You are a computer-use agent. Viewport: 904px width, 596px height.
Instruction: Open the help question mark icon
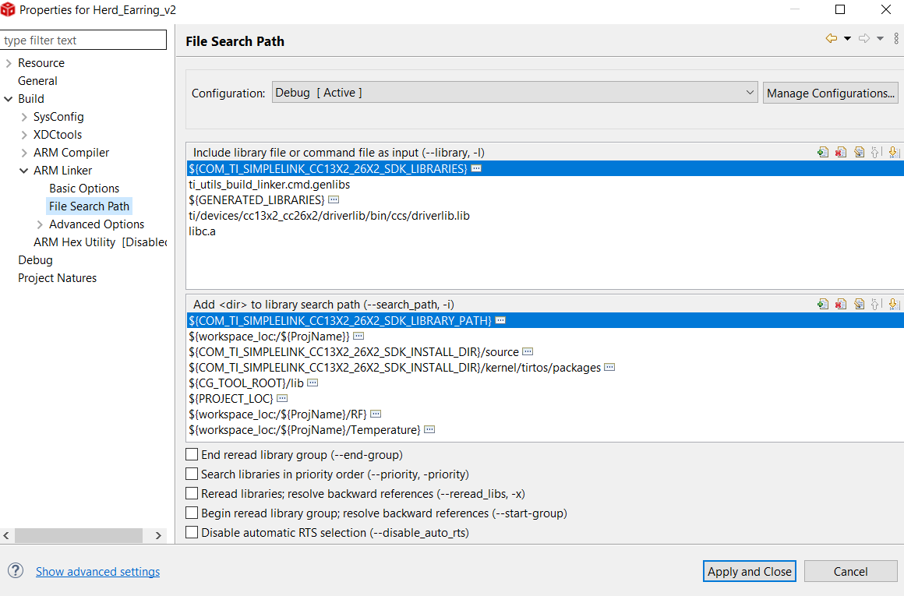[16, 571]
